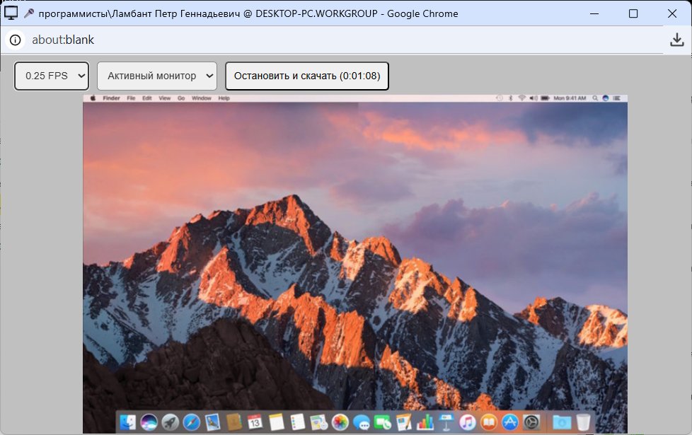692x435 pixels.
Task: Click the Chrome download icon
Action: 677,40
